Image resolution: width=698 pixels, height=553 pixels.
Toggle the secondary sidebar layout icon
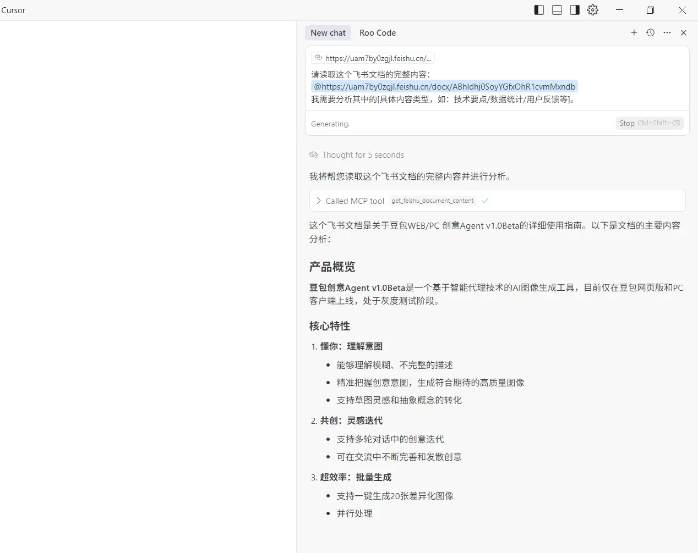coord(575,10)
